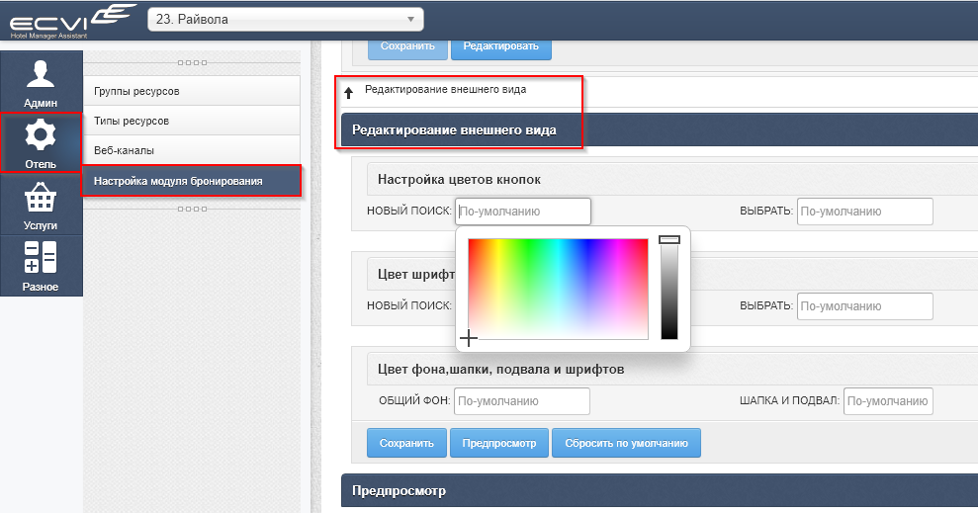Click the ОБЩИЙ ФОН color input field
Screen dimensions: 978x513
click(521, 401)
